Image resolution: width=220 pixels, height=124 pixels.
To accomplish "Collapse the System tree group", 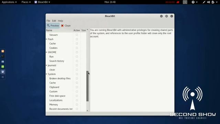I will (46, 74).
